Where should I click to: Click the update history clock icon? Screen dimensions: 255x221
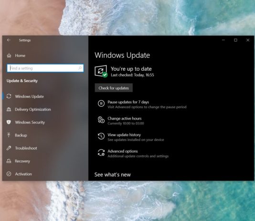coord(101,136)
